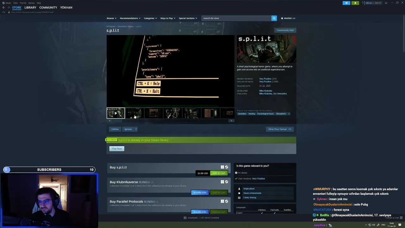The height and width of the screenshot is (228, 405).
Task: Switch to the LIBRARY tab
Action: tap(30, 8)
